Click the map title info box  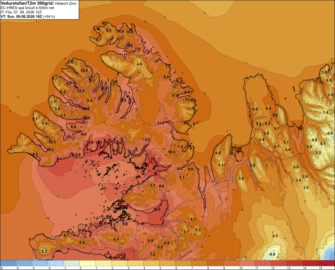click(x=40, y=10)
